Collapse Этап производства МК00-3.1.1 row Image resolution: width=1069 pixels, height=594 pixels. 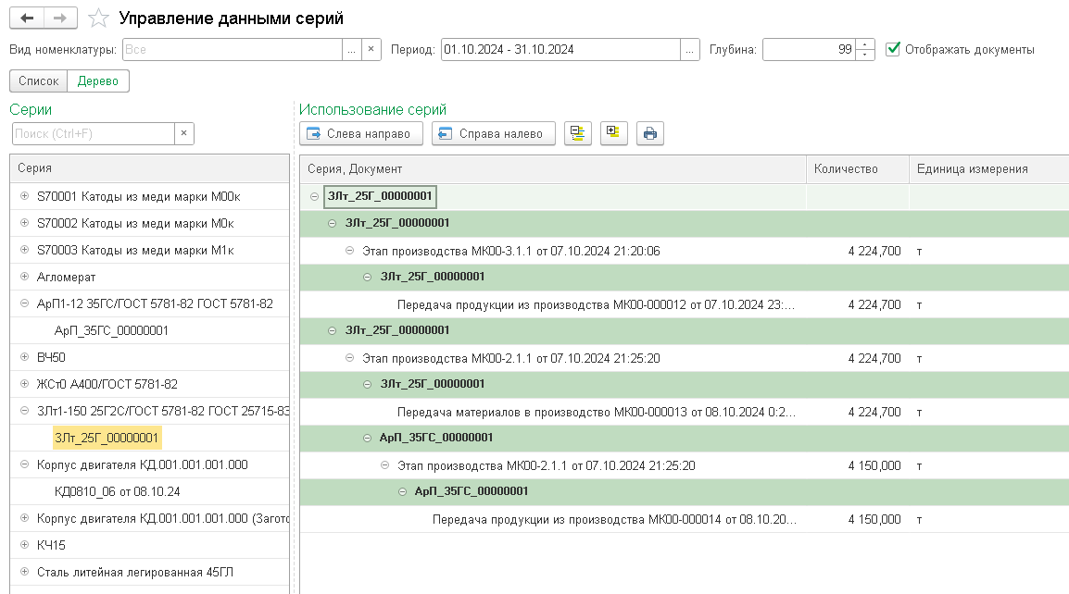350,251
